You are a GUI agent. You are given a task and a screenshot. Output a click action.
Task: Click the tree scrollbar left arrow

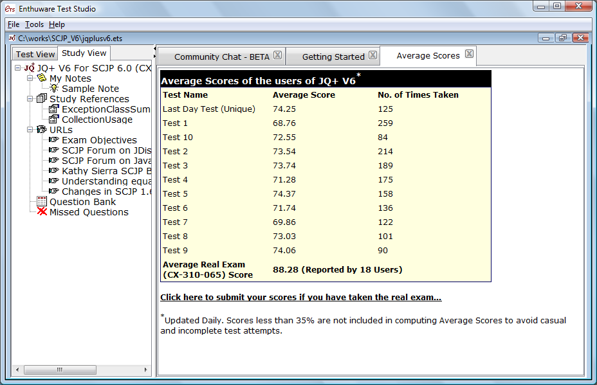[17, 370]
